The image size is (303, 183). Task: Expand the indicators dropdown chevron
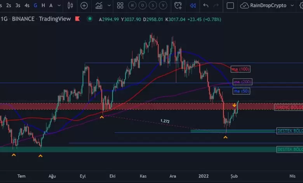[x=109, y=5]
